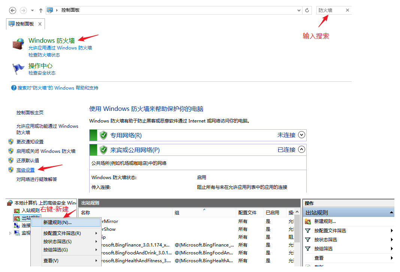Open 允许应用或功能通过 Windows 防火墙

click(x=47, y=129)
